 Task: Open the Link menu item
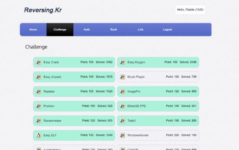[x=140, y=30]
